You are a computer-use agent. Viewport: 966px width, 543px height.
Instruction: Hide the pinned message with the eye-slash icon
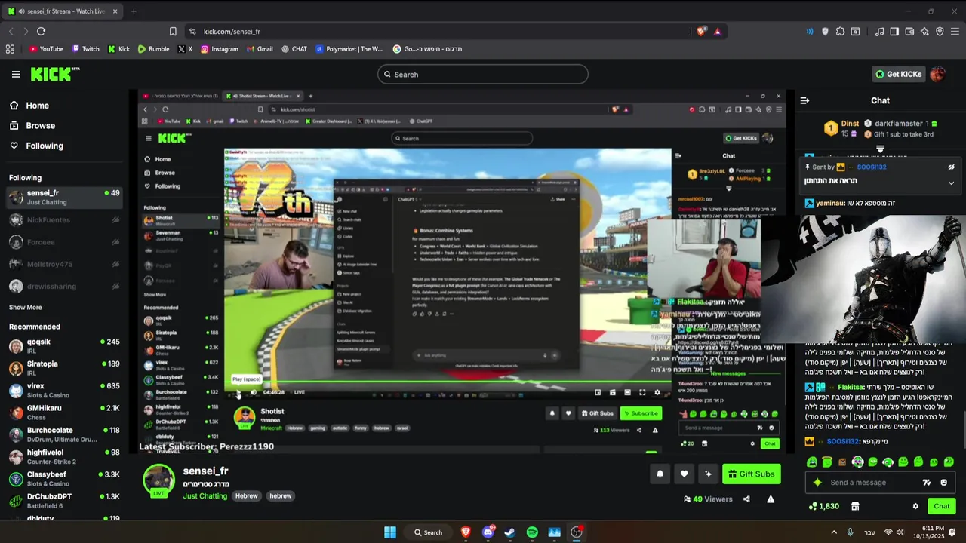pyautogui.click(x=951, y=167)
